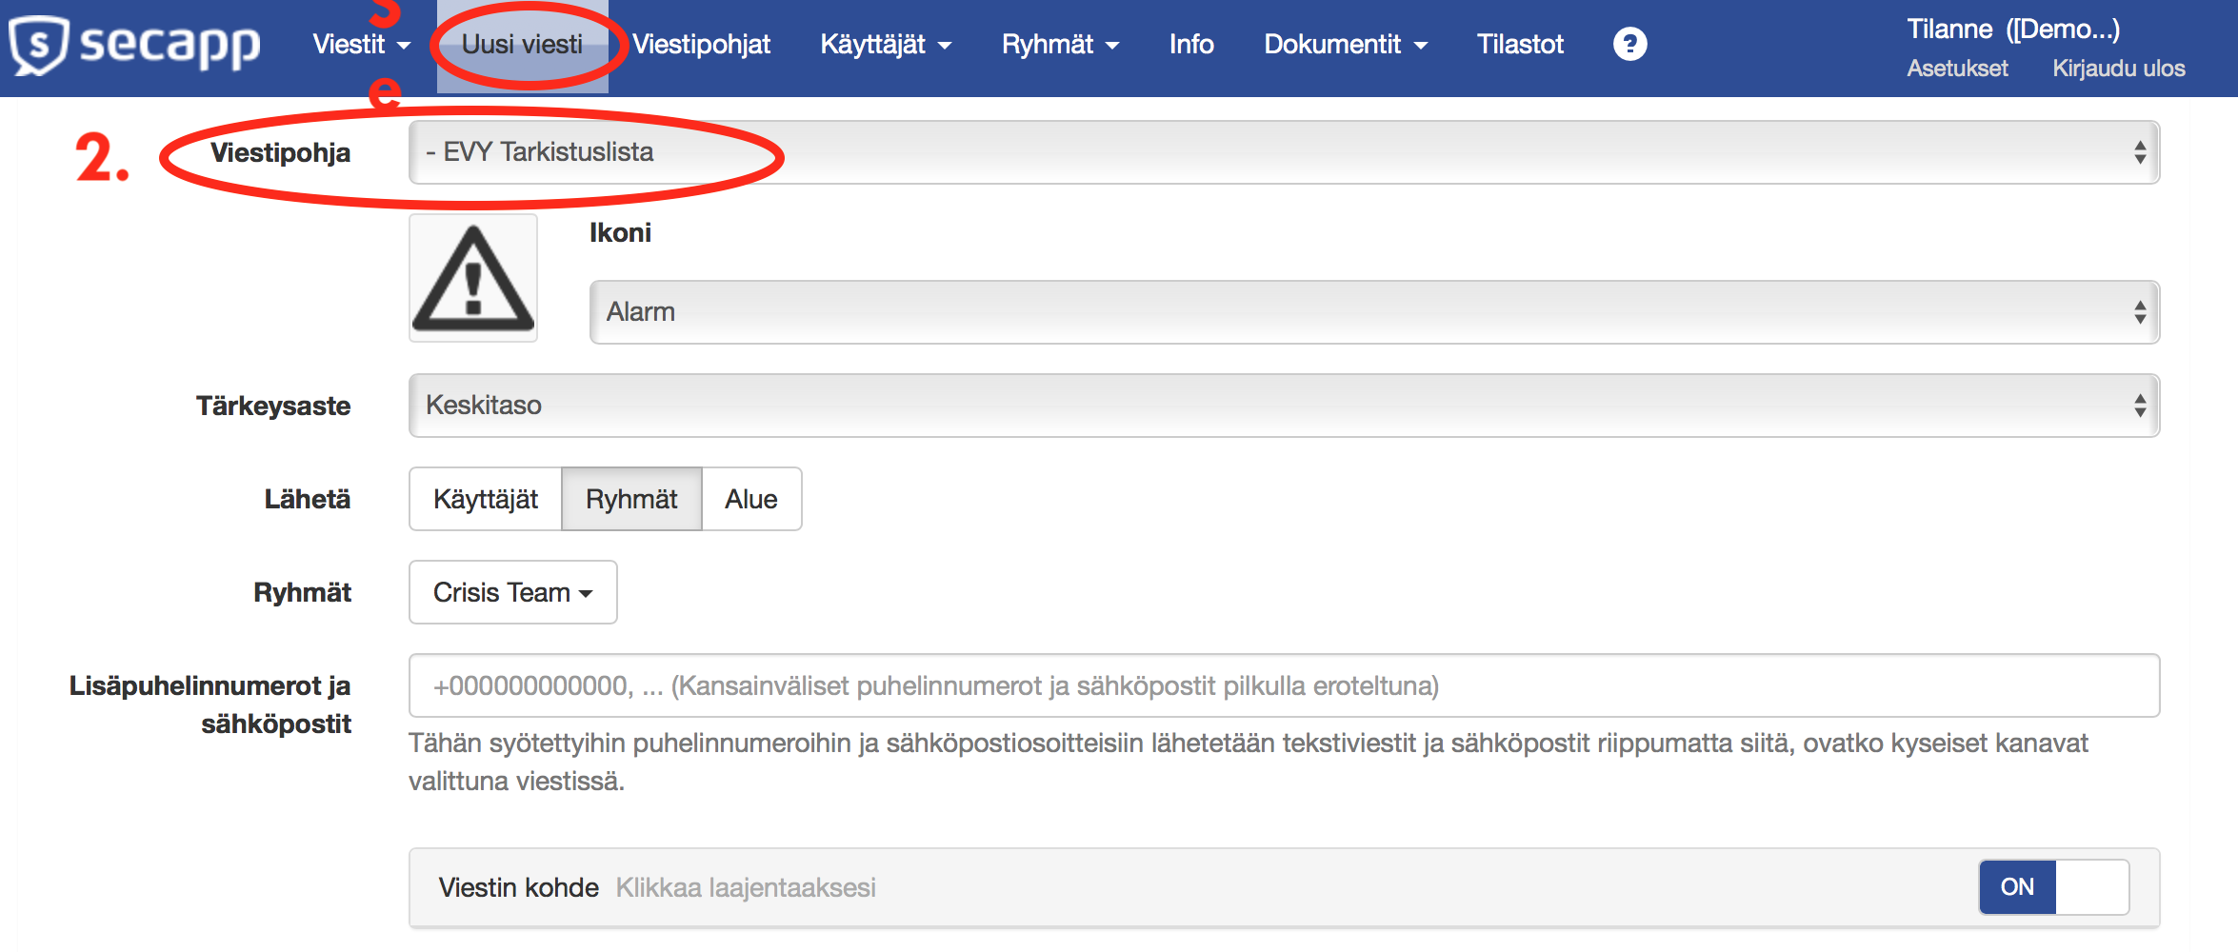This screenshot has height=952, width=2238.
Task: Open the help question mark icon
Action: [x=1629, y=44]
